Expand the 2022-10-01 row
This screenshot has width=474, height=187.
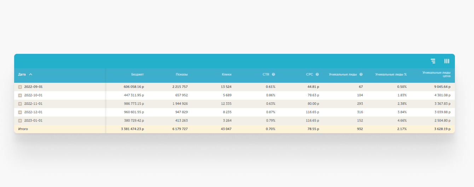20,95
